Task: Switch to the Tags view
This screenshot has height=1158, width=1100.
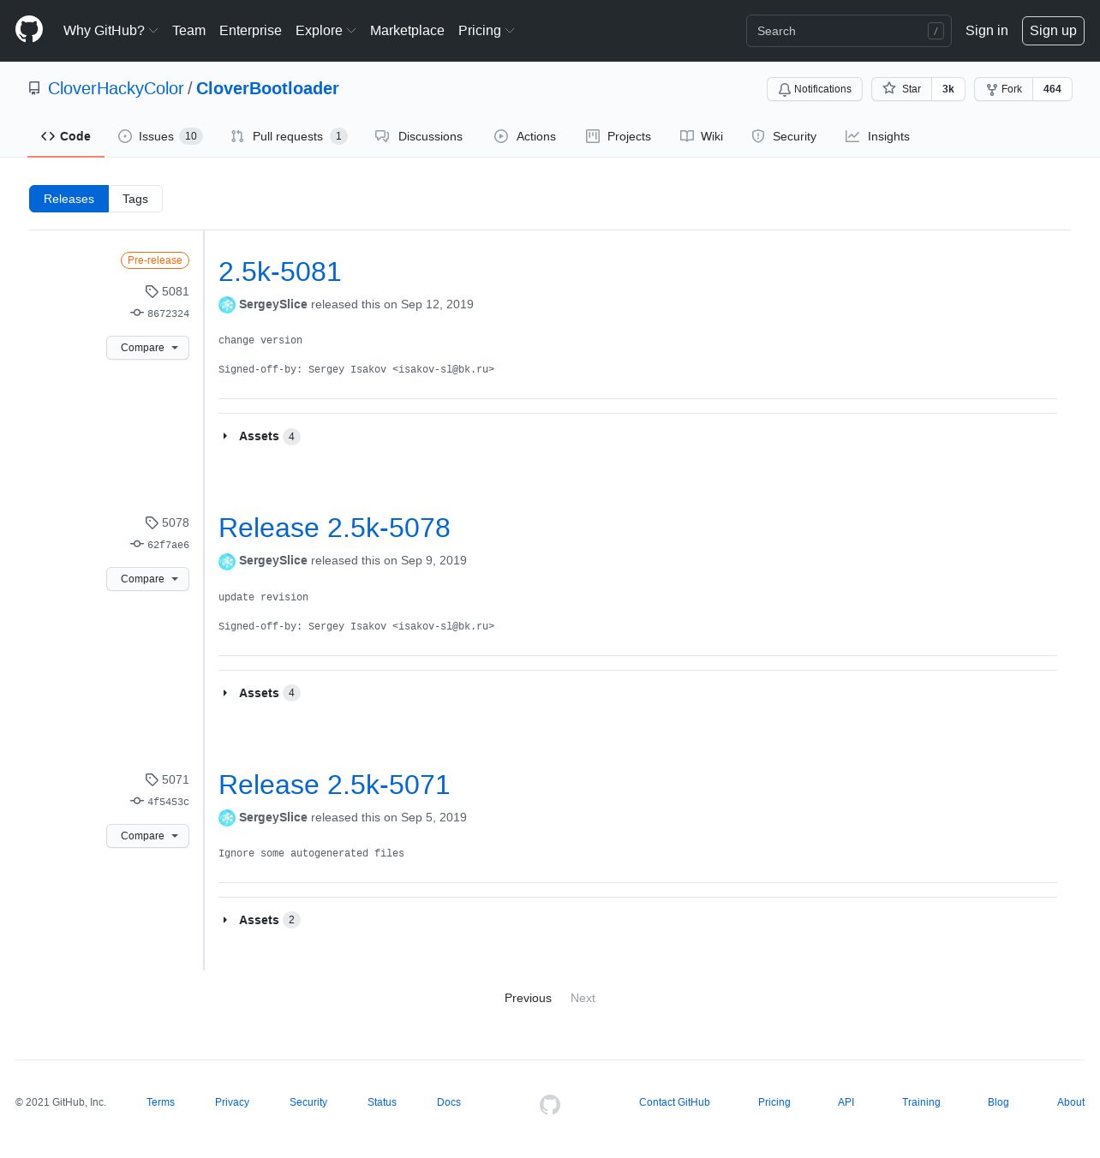Action: [135, 199]
